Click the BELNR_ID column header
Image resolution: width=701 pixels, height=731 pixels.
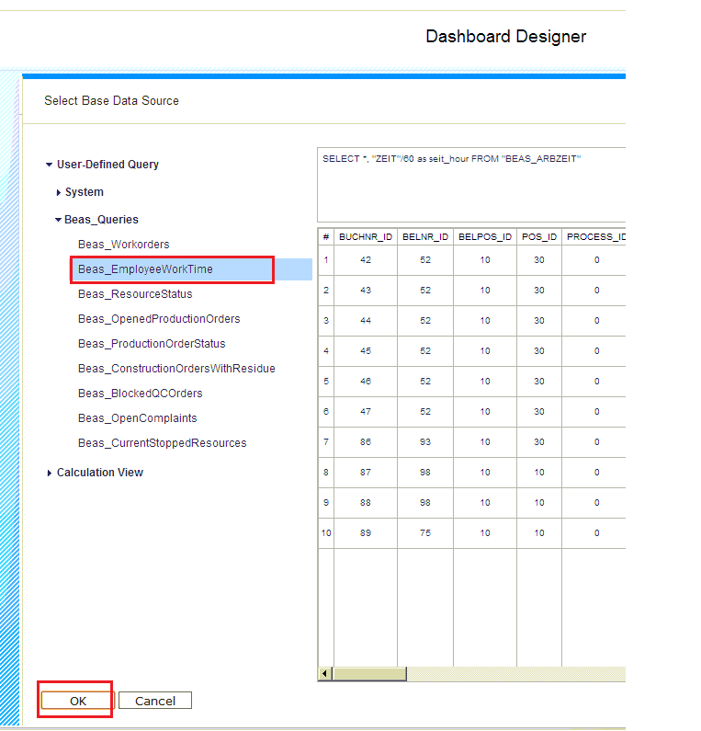(425, 237)
